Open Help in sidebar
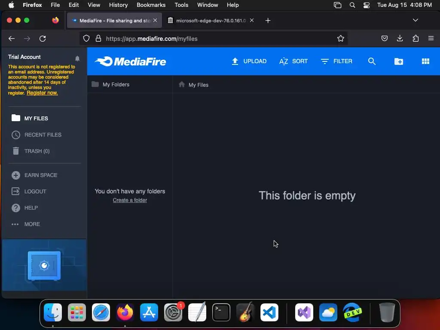The image size is (440, 330). (24, 208)
